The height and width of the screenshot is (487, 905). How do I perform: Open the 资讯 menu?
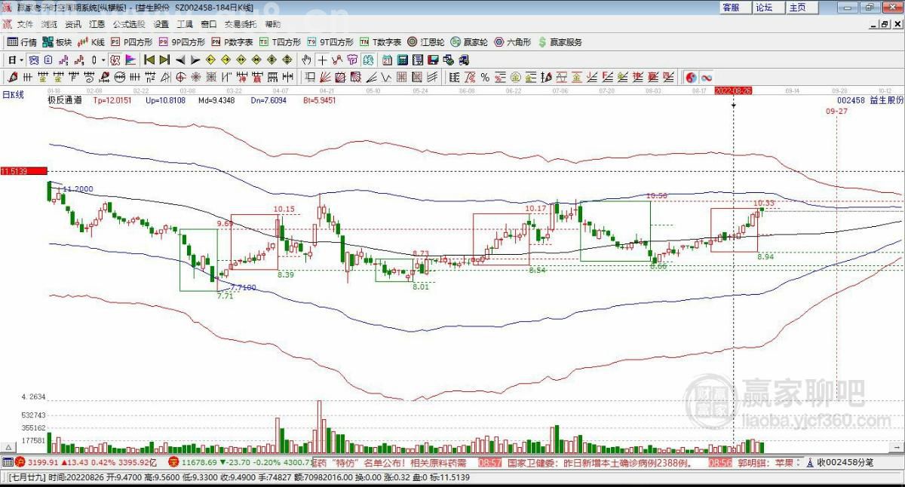(73, 25)
